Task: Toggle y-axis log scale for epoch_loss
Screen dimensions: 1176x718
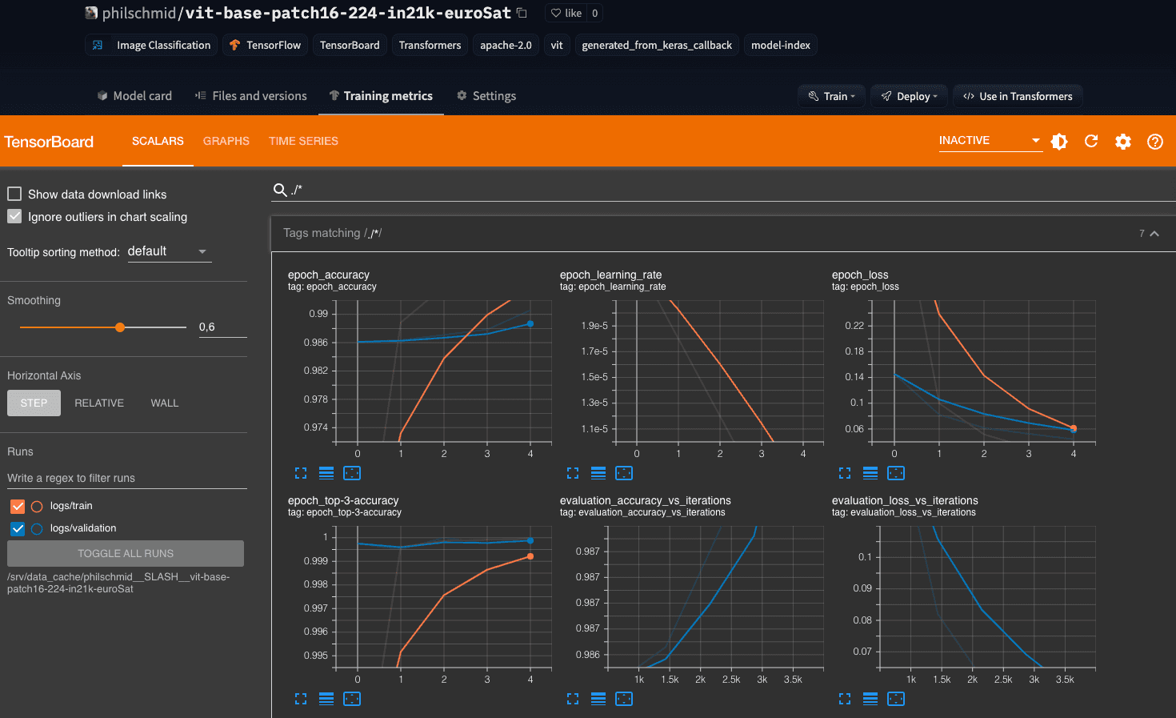Action: click(870, 473)
